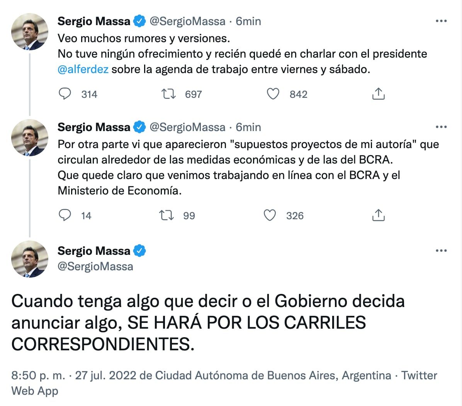The height and width of the screenshot is (406, 462).
Task: Open the share icon on the second tweet
Action: click(378, 215)
